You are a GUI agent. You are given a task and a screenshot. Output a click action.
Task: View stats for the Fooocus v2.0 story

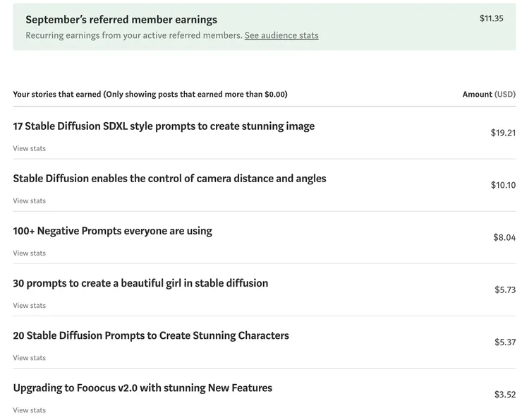click(29, 410)
